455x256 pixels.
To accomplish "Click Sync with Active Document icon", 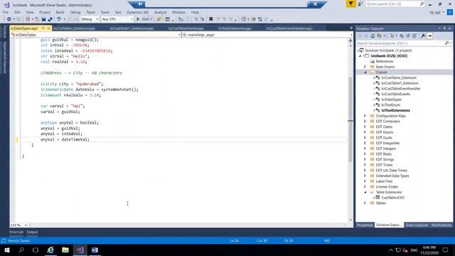I will click(x=401, y=36).
